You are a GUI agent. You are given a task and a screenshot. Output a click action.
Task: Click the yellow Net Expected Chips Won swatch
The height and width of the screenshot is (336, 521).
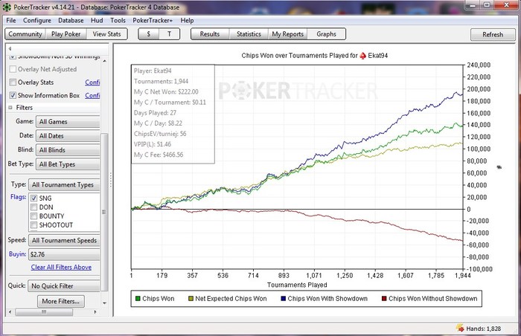tap(191, 299)
